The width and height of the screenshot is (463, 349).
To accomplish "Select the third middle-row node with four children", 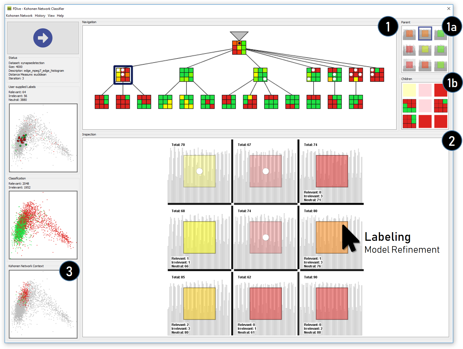I will pyautogui.click(x=260, y=75).
